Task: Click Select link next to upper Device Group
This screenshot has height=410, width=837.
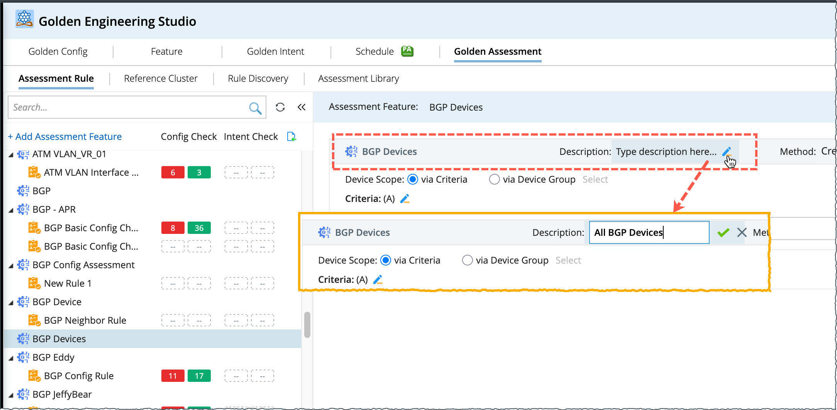Action: (x=595, y=179)
